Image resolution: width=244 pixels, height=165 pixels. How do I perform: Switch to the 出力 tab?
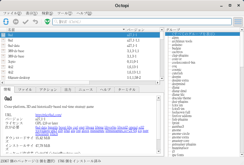(x=68, y=90)
